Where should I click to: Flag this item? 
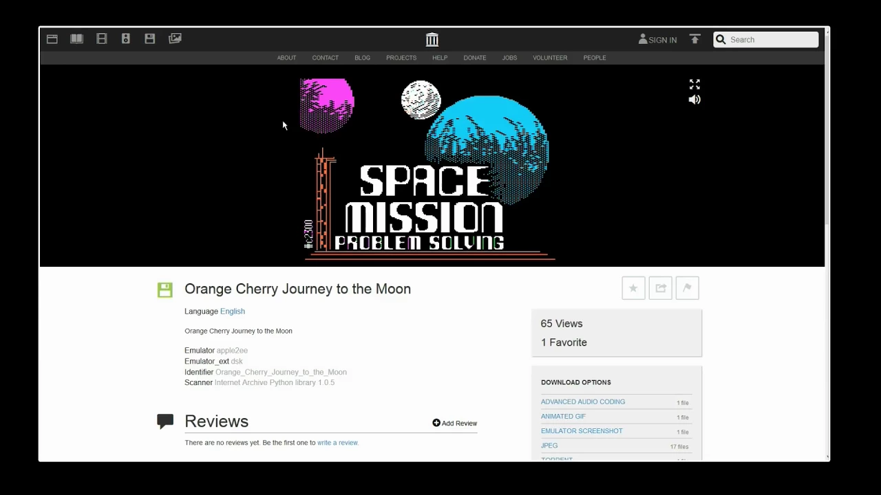pyautogui.click(x=687, y=288)
